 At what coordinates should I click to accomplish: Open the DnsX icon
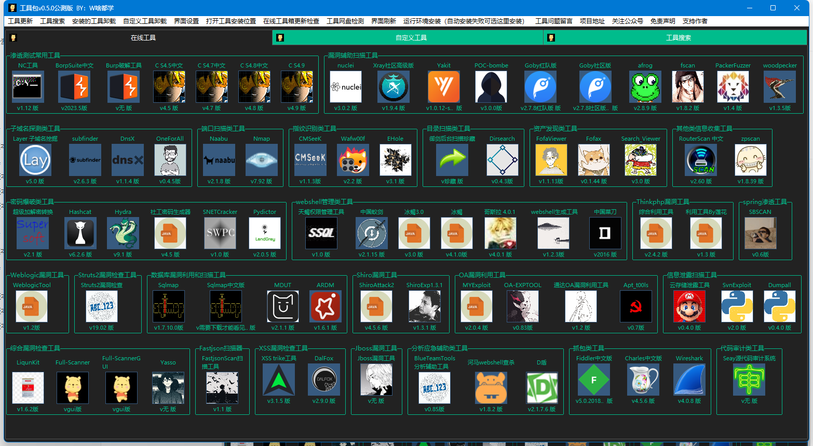pos(128,160)
